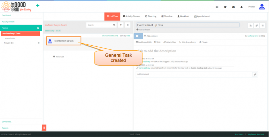Open Backlogged (1d) date setting

(x=144, y=42)
